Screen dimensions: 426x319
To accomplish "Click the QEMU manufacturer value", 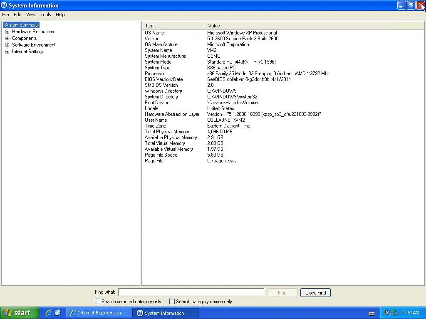I will click(213, 56).
